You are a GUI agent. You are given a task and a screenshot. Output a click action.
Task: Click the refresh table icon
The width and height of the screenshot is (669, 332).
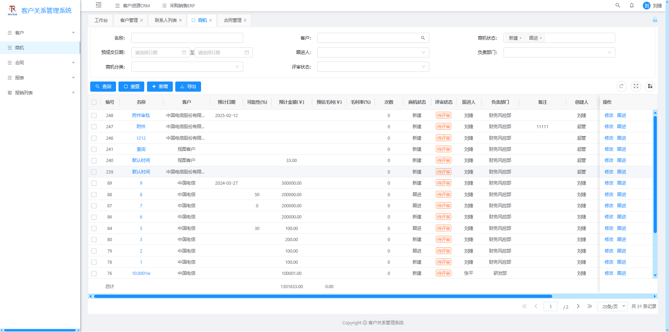click(x=621, y=86)
